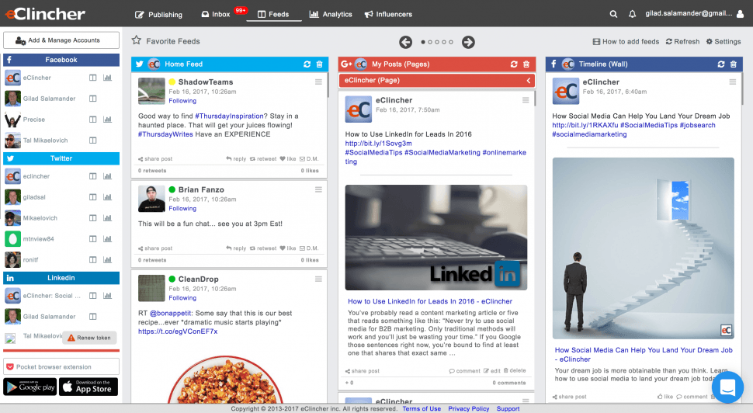Open the Inbox tab
This screenshot has height=413, width=753.
point(216,15)
